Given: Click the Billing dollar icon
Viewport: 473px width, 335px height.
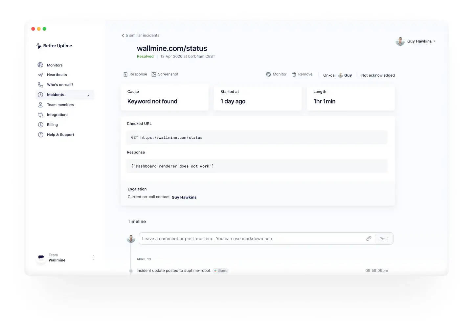Looking at the screenshot, I should tap(40, 125).
